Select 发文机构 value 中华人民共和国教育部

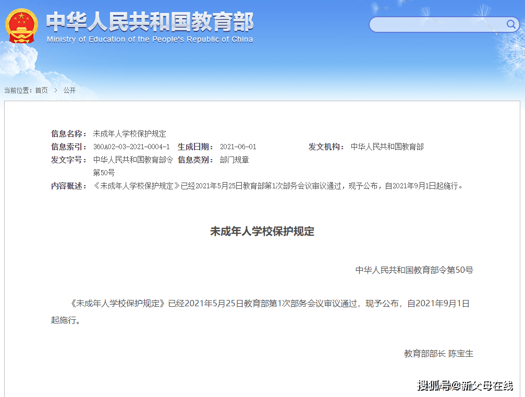(387, 147)
